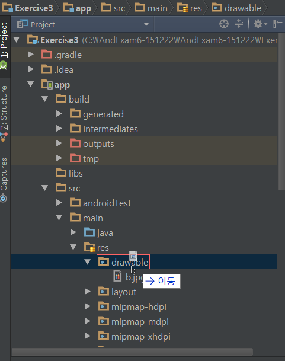285x361 pixels.
Task: Select the build folder icon
Action: [x=61, y=98]
